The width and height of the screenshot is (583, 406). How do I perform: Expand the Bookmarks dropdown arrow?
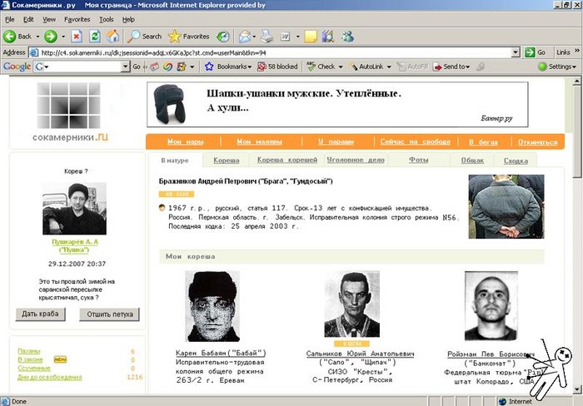point(250,67)
